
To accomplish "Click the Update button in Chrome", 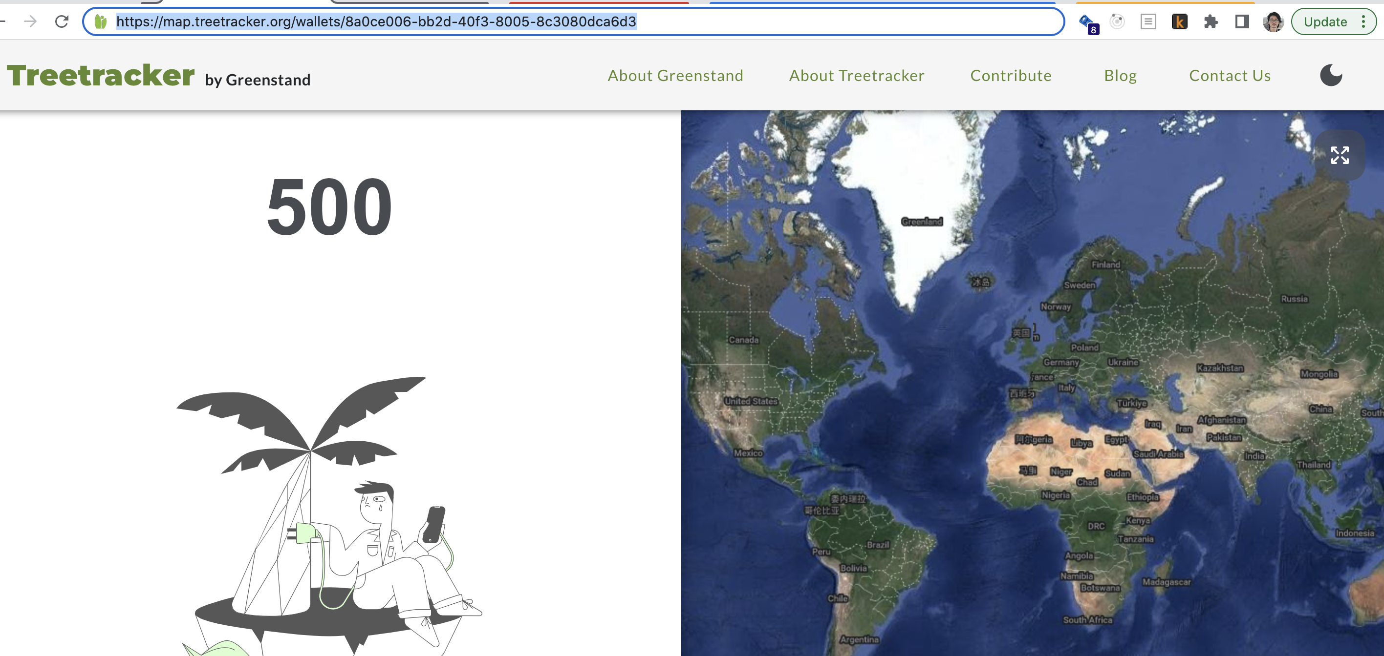I will coord(1325,21).
